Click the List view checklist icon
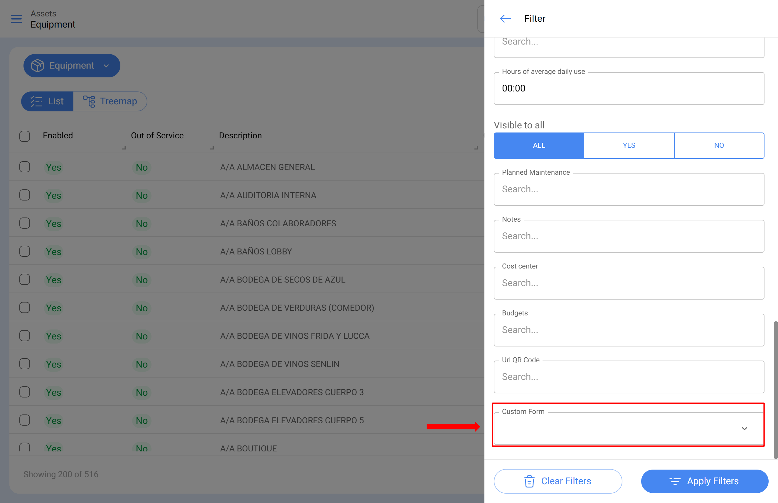778x503 pixels. 36,101
